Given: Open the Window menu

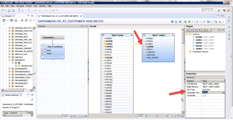Looking at the screenshot, I should [x=42, y=6].
